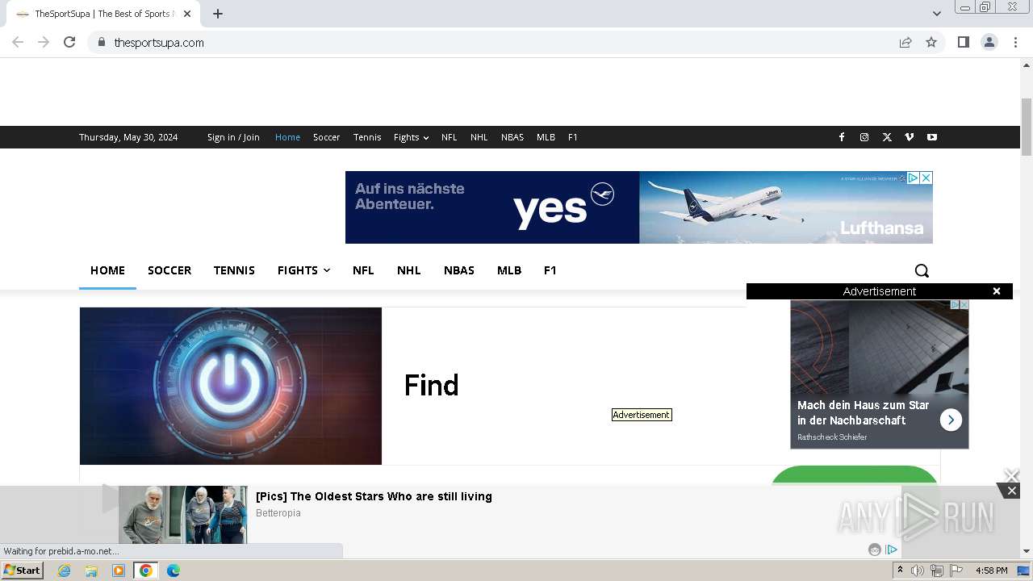Reload the page with the refresh icon

point(69,42)
